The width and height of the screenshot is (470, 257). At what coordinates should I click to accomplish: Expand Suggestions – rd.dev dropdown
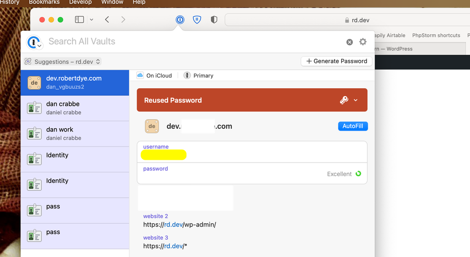[63, 62]
